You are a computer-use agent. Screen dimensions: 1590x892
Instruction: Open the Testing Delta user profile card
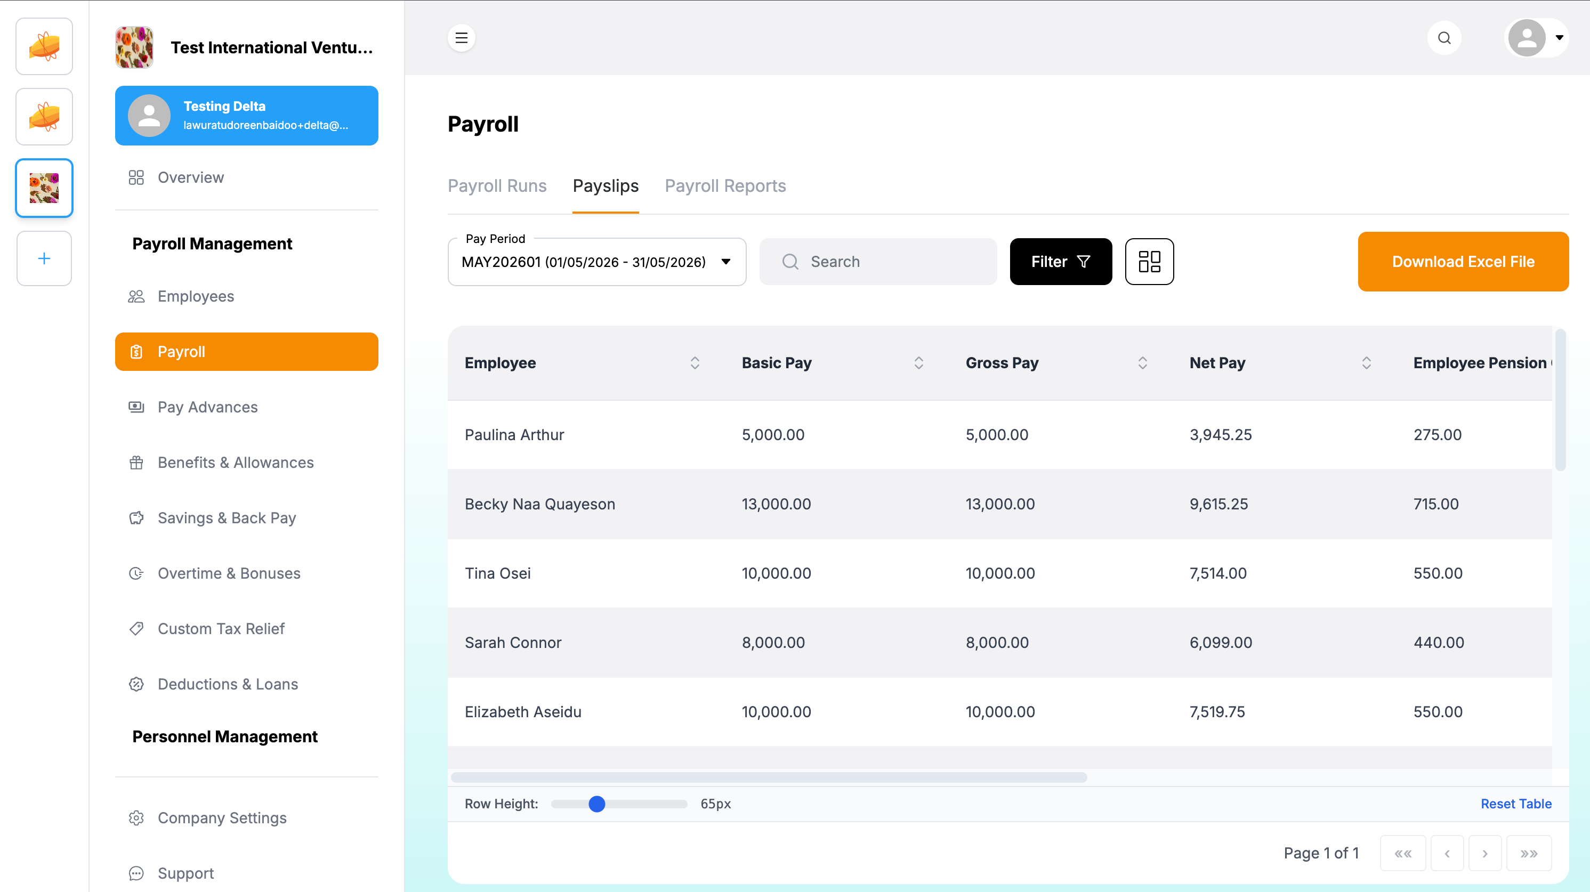(246, 116)
